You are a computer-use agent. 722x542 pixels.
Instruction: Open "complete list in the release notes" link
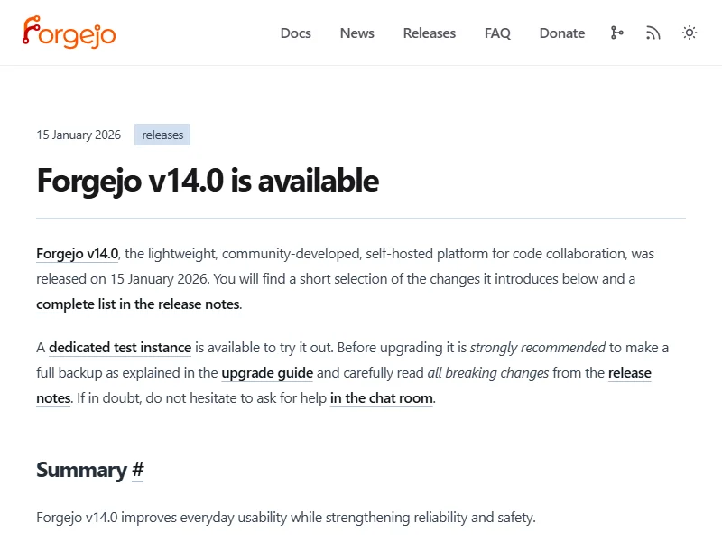point(138,304)
